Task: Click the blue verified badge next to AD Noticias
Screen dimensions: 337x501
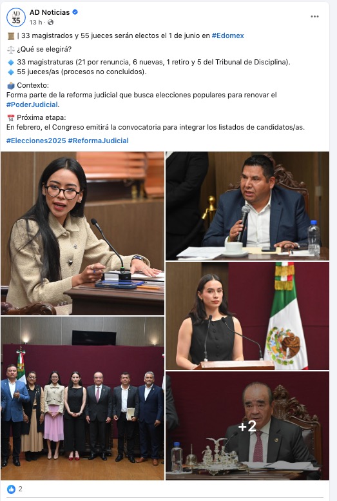Action: coord(75,12)
